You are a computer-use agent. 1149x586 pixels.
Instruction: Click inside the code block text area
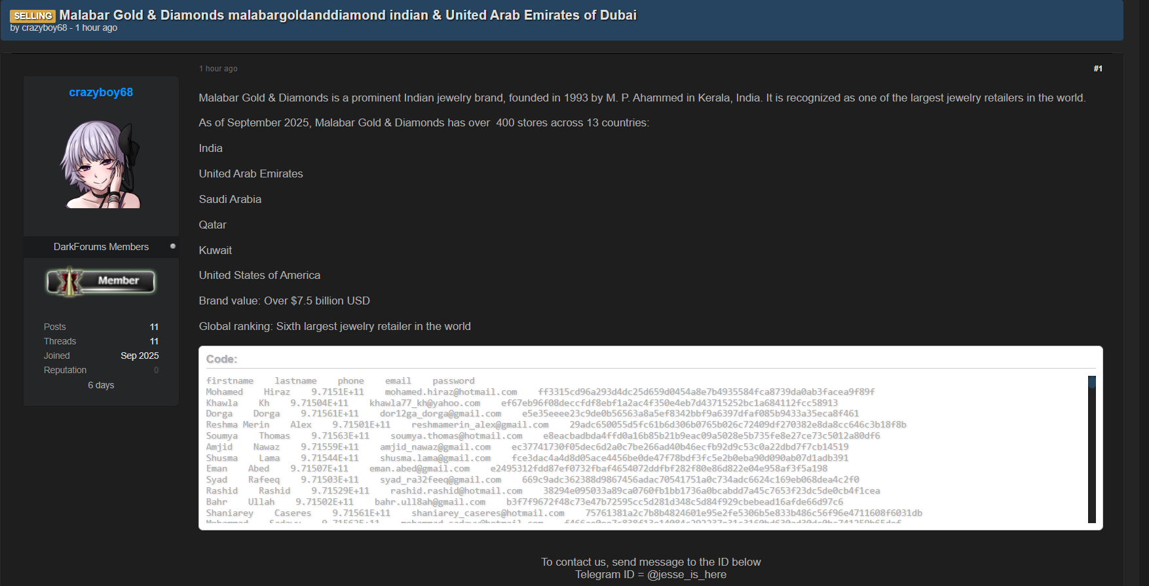[590, 452]
